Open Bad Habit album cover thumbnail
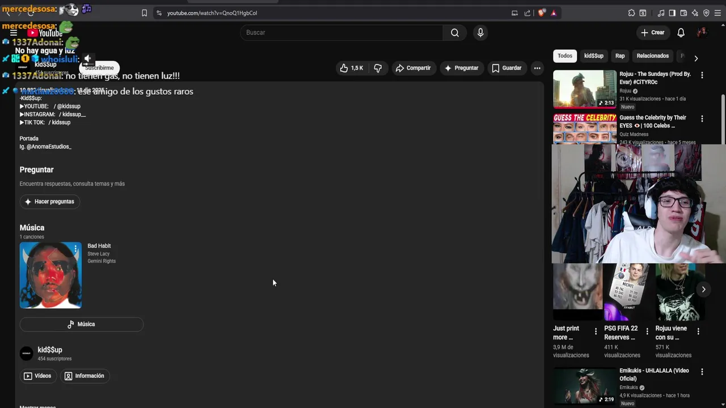This screenshot has height=408, width=726. 50,275
